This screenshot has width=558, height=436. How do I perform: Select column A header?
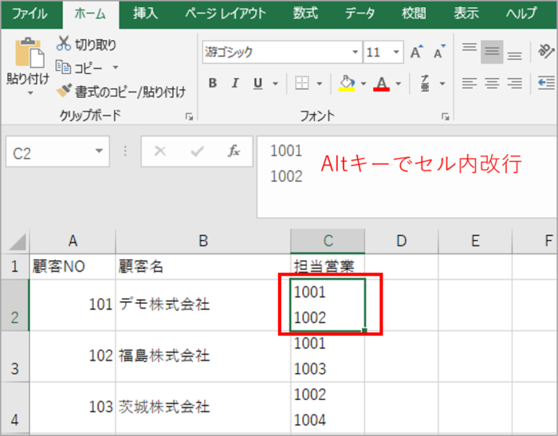pos(73,242)
